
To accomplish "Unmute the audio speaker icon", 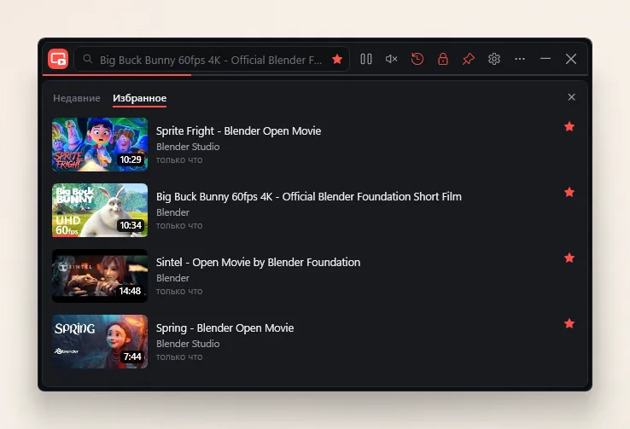I will click(x=391, y=59).
